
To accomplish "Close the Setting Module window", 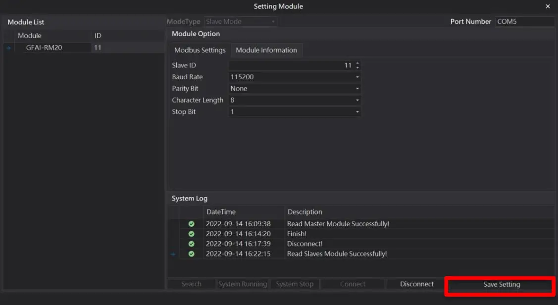I will (x=548, y=6).
